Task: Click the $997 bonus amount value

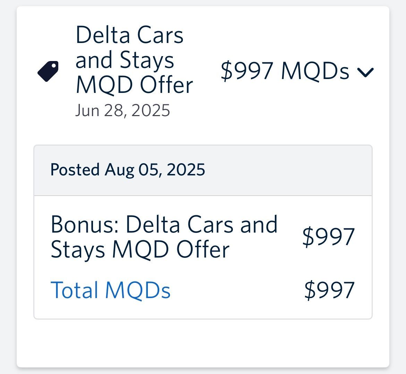Action: (x=329, y=237)
